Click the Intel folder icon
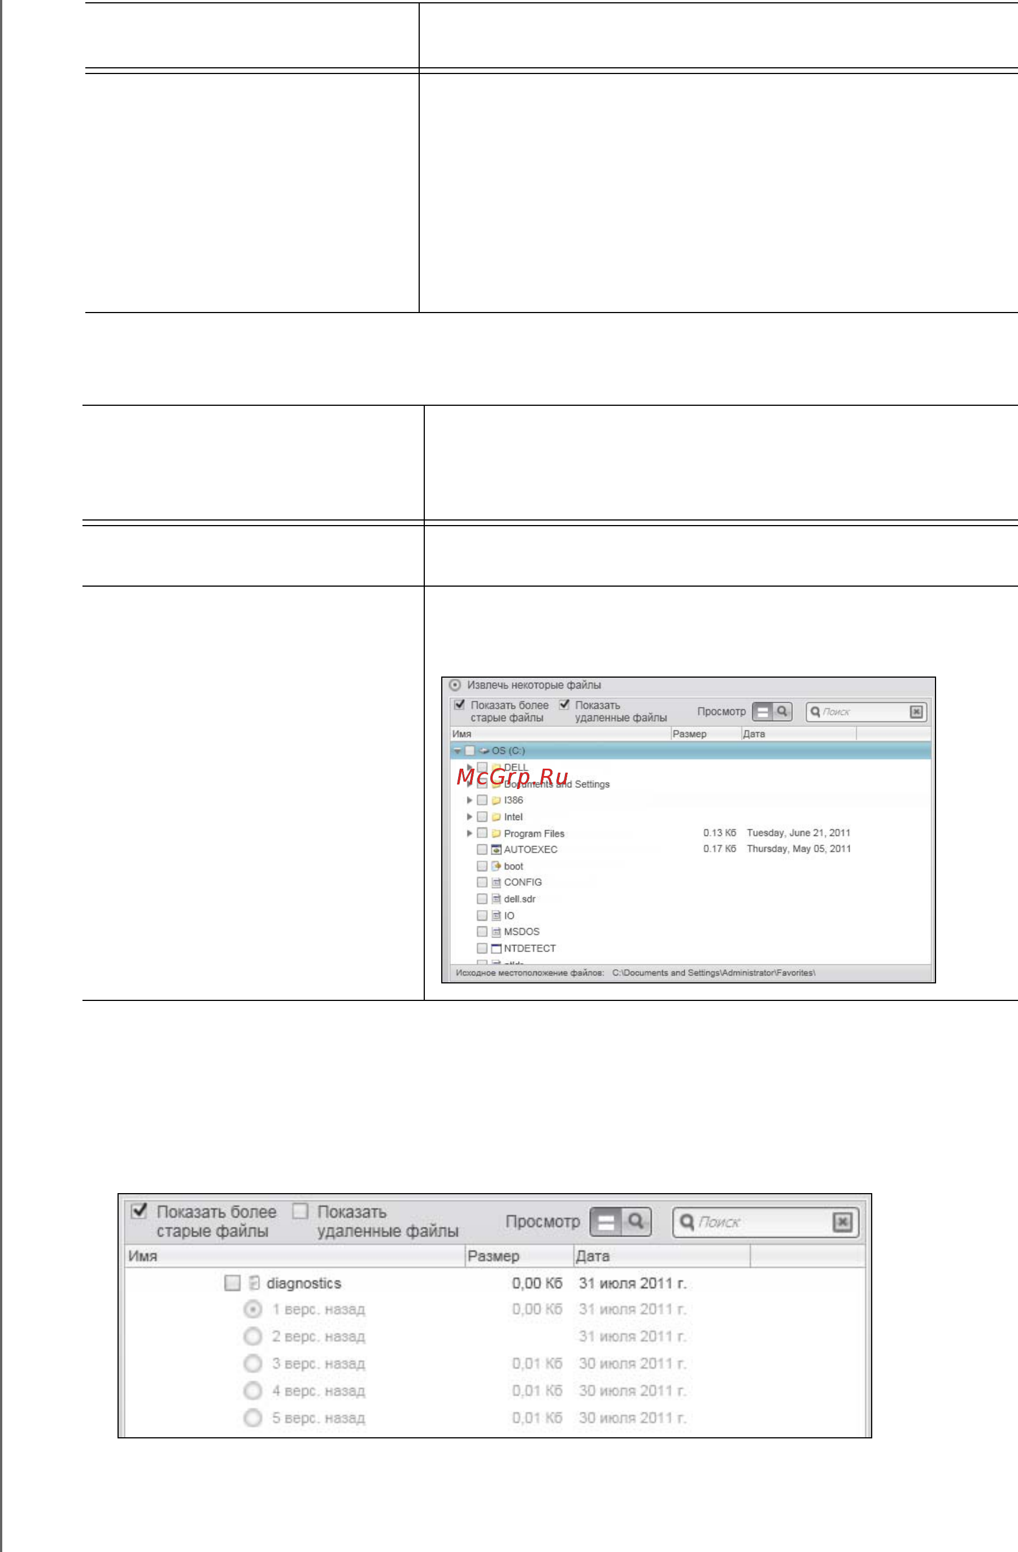 pos(496,817)
